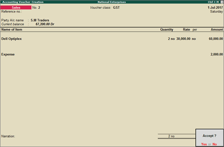Click the total quantity 2 no field
Image resolution: width=224 pixels, height=147 pixels.
pyautogui.click(x=171, y=136)
